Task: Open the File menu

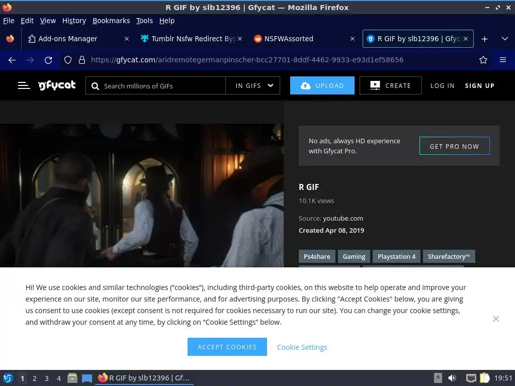Action: 9,21
